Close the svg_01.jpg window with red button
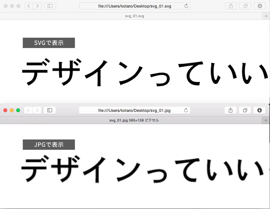The width and height of the screenshot is (270, 209). (5, 110)
